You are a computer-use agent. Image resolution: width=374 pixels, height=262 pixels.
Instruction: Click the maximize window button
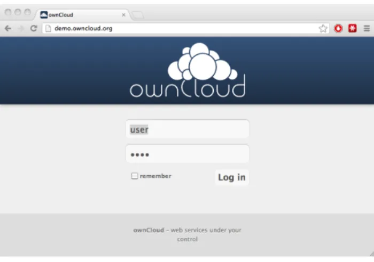coord(28,12)
